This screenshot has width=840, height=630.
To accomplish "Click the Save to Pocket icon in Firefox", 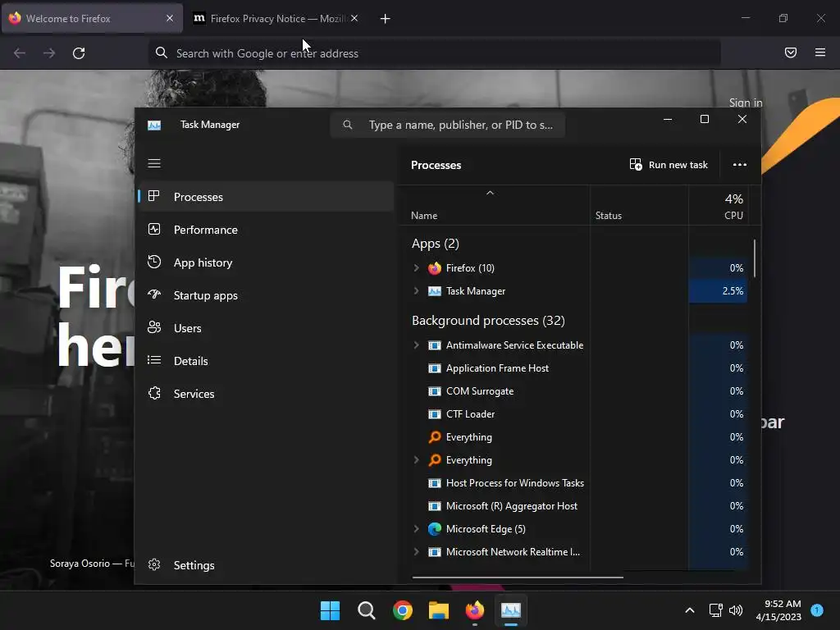I will point(791,52).
